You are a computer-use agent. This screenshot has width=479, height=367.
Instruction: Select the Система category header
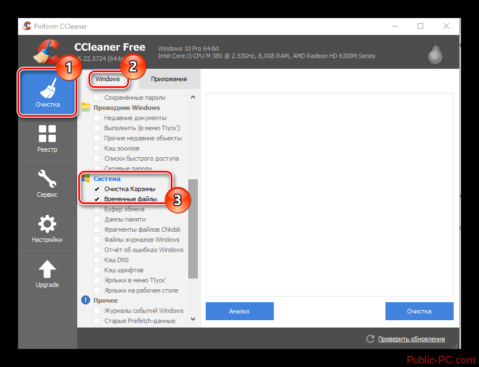tap(107, 179)
